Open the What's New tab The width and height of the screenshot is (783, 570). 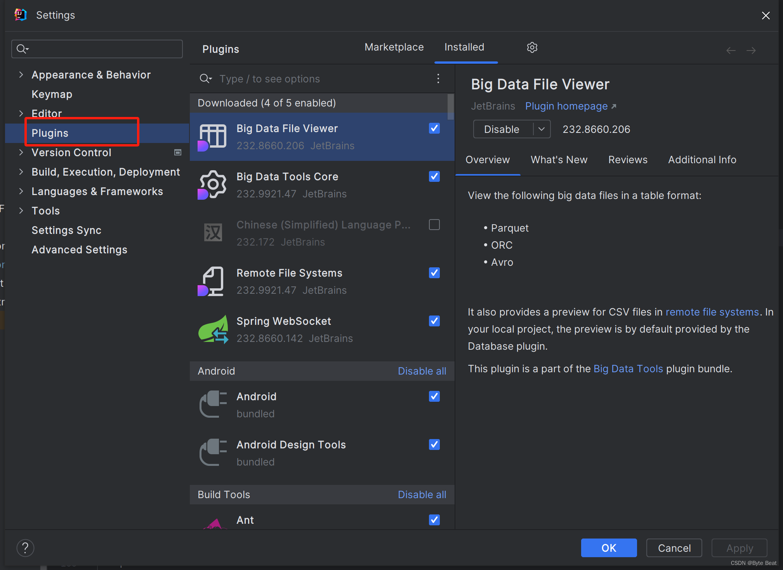point(559,160)
